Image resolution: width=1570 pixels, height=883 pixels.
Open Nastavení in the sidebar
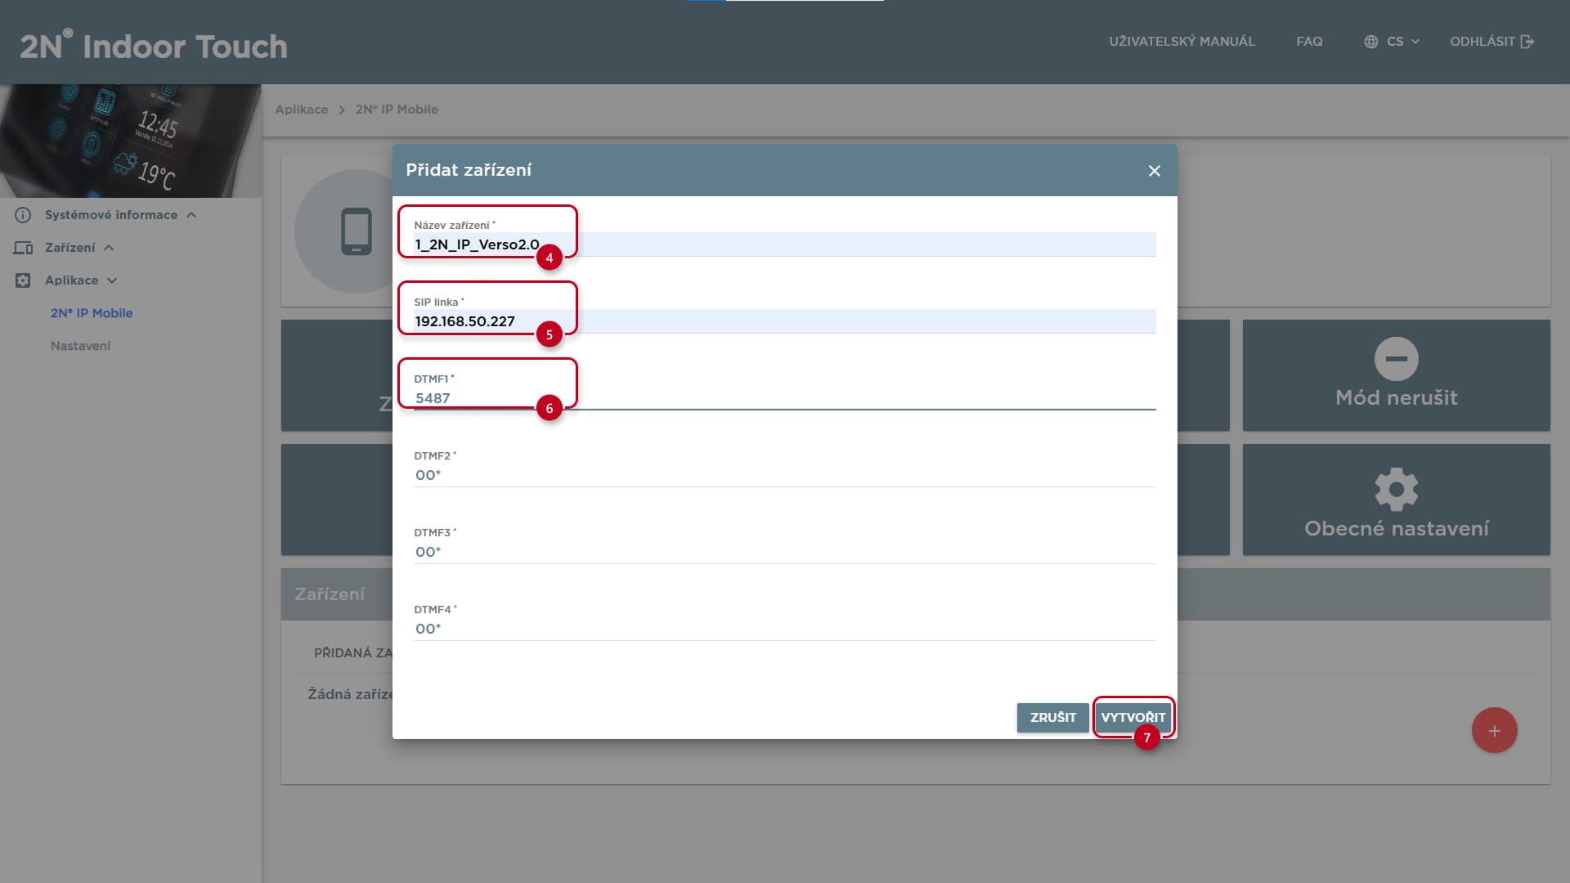pos(80,346)
